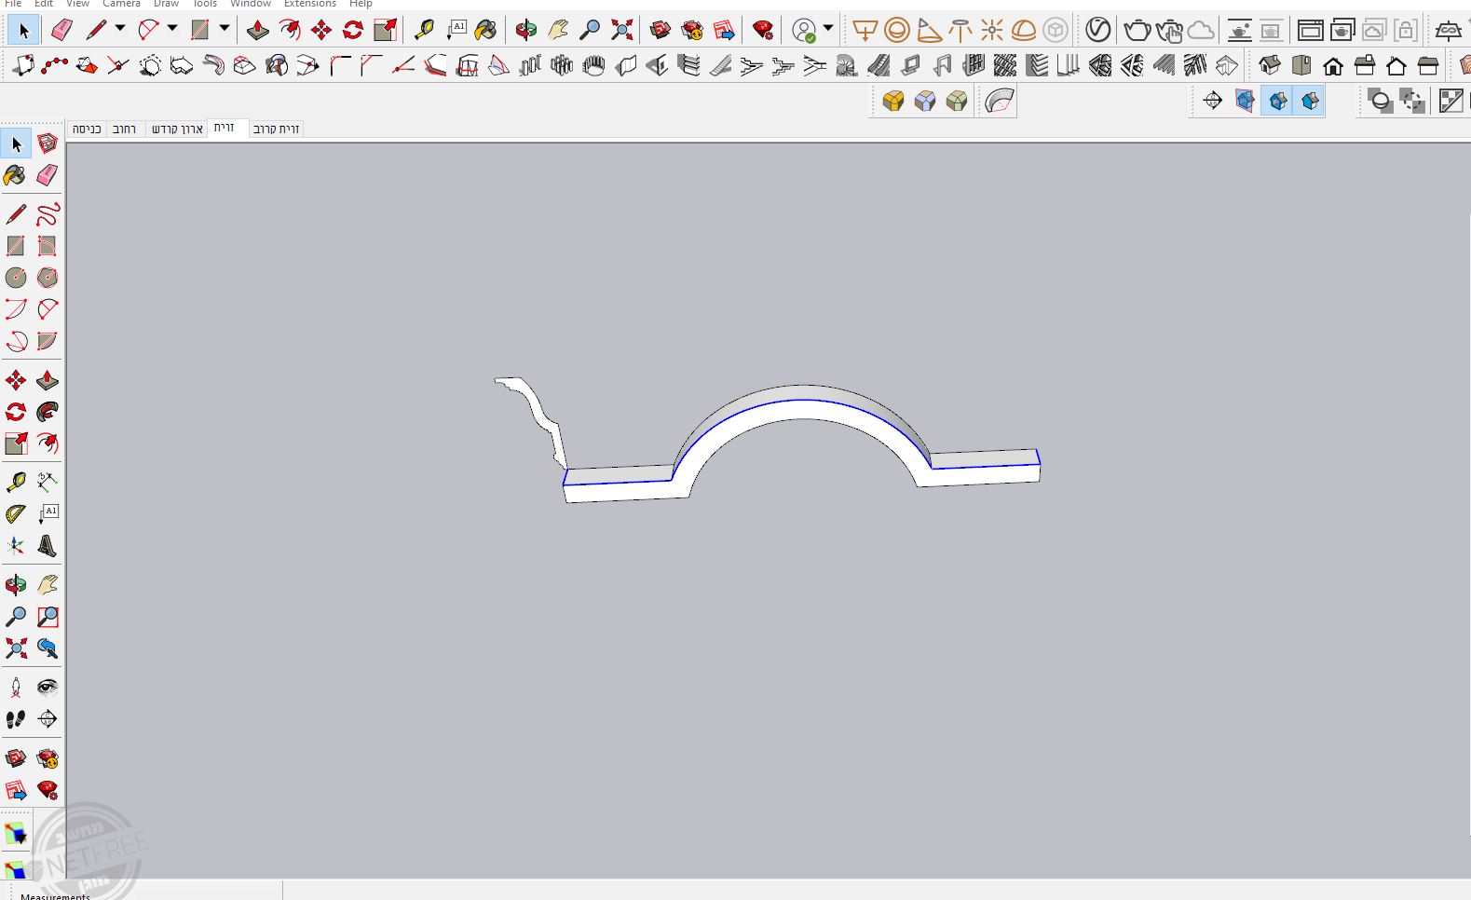This screenshot has width=1471, height=900.
Task: Switch to Back view
Action: pyautogui.click(x=1396, y=66)
